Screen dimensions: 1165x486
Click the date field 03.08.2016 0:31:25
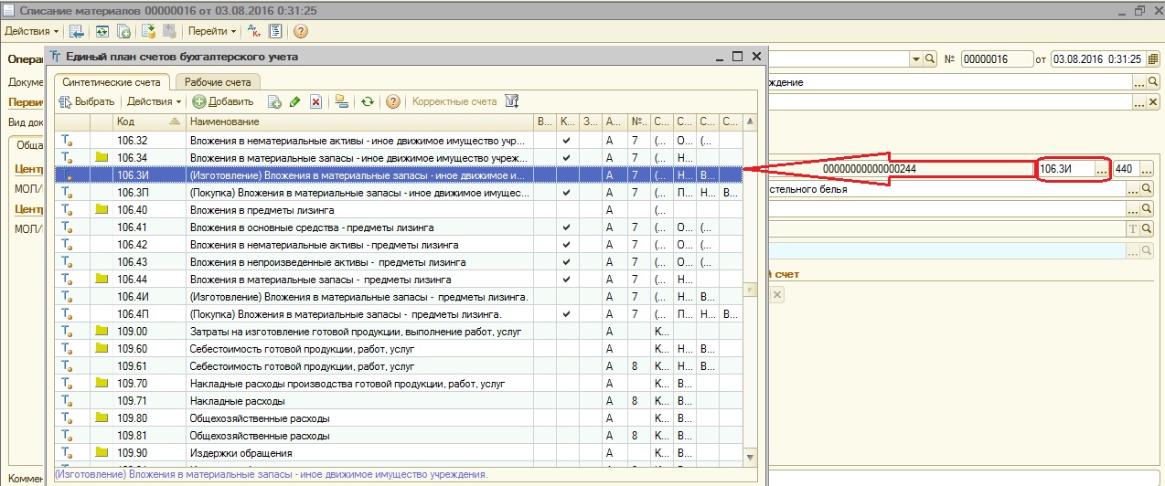click(1097, 58)
